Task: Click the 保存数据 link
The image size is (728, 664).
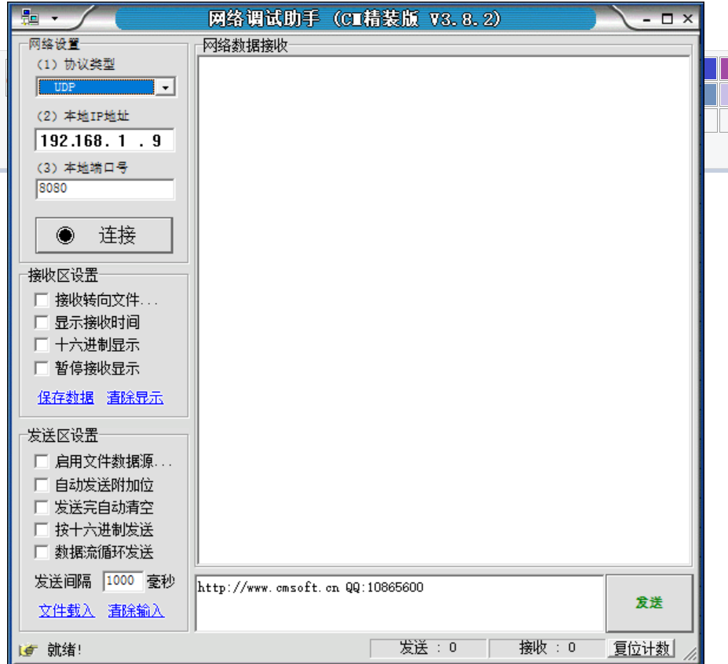Action: tap(66, 397)
